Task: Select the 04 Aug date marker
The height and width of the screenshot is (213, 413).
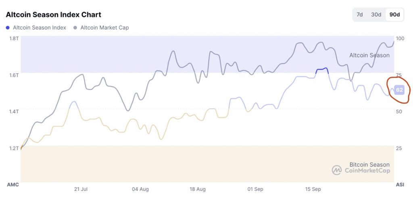Action: click(140, 189)
